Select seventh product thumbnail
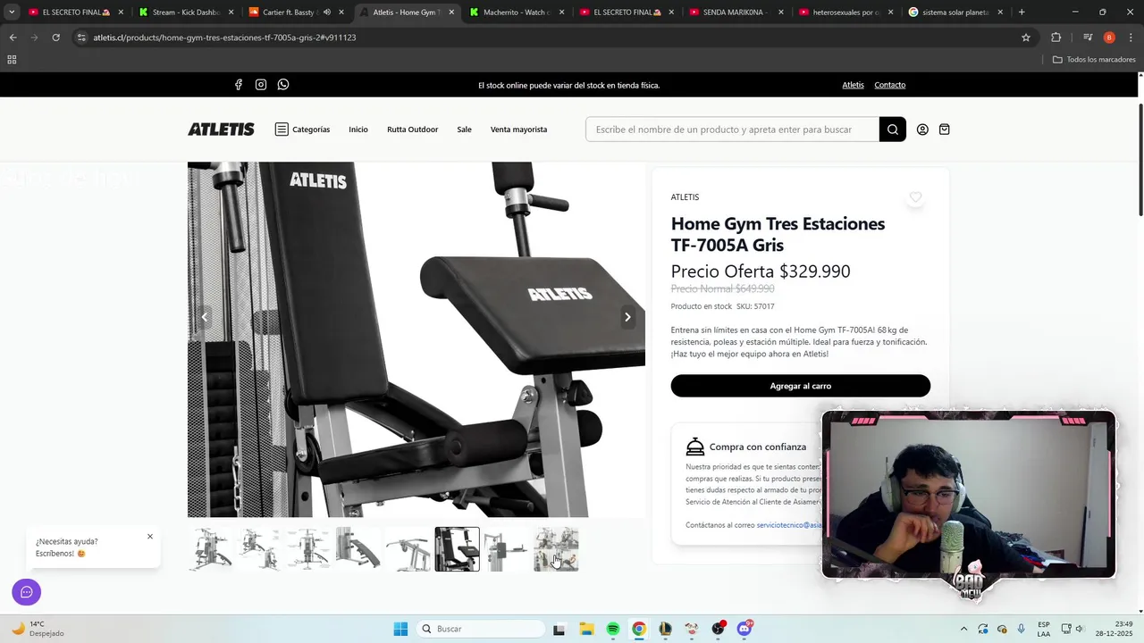1144x643 pixels. (507, 549)
